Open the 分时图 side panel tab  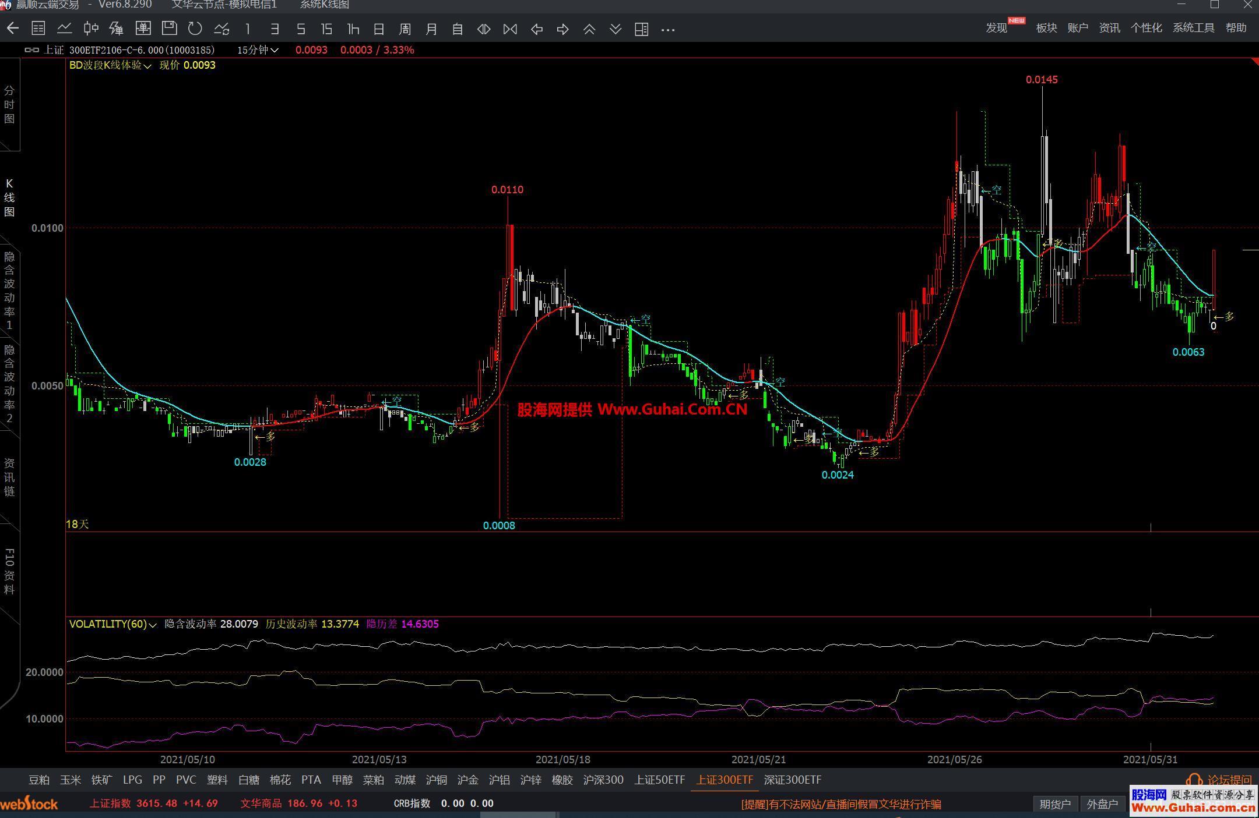point(9,105)
